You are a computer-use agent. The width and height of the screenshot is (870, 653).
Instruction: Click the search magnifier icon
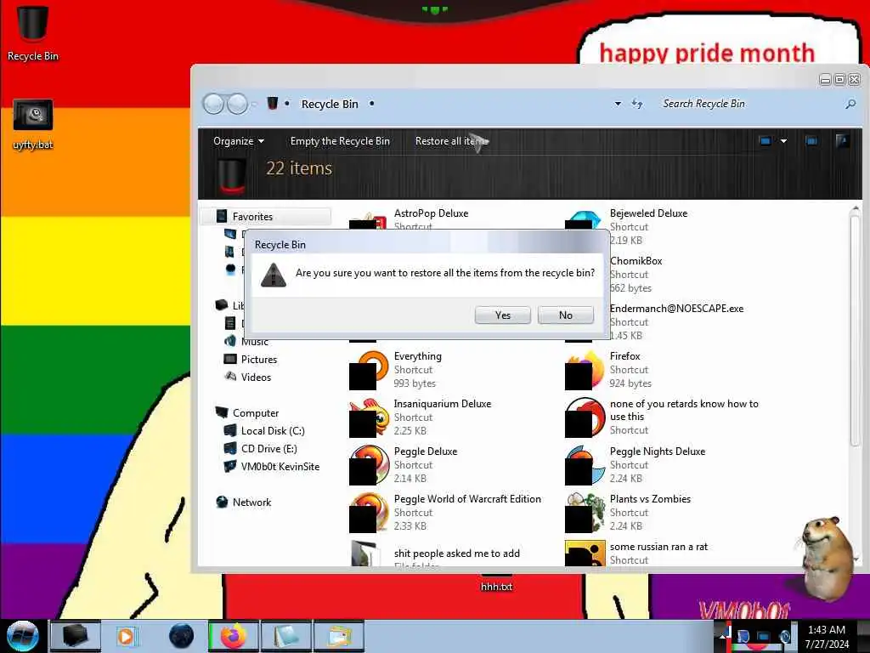[850, 104]
